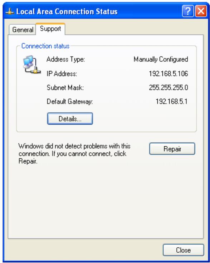Click the Manually Configured address type value

161,59
